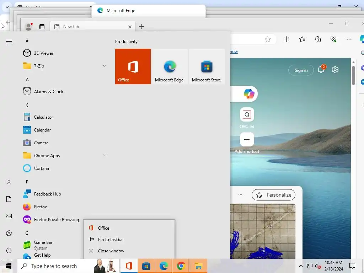Screen dimensions: 364x273
Task: Open Cortana from the app list
Action: point(65,168)
